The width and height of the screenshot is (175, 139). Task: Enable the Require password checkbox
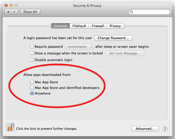click(x=32, y=47)
